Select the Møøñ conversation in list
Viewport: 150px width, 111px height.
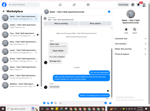click(20, 18)
